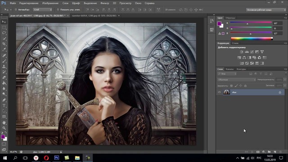Select the Path Selection tool
Screen dimensions: 288x162
pyautogui.click(x=4, y=111)
